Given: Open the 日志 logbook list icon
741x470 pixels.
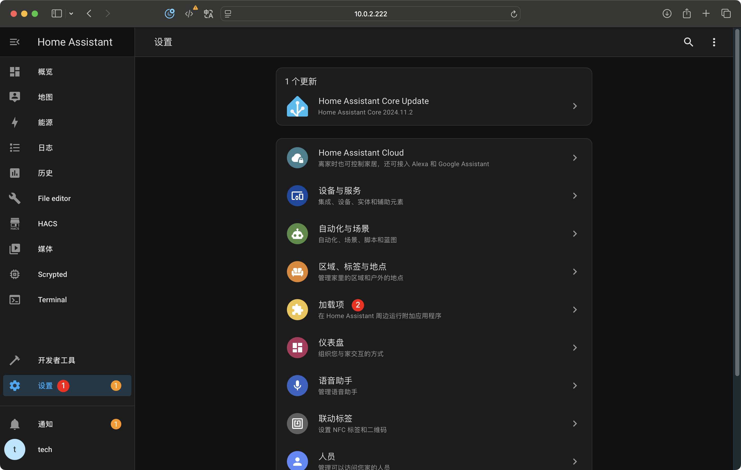Looking at the screenshot, I should 15,148.
